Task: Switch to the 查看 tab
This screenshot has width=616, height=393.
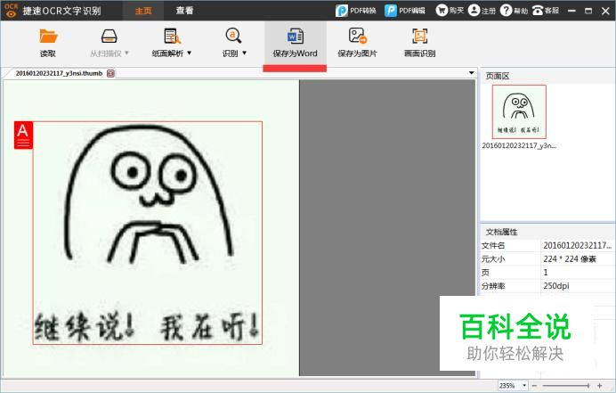Action: [184, 11]
